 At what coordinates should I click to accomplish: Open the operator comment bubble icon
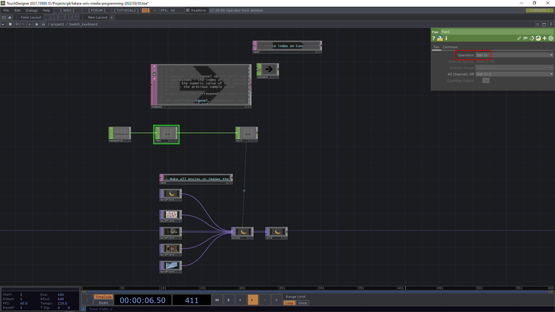[x=525, y=38]
